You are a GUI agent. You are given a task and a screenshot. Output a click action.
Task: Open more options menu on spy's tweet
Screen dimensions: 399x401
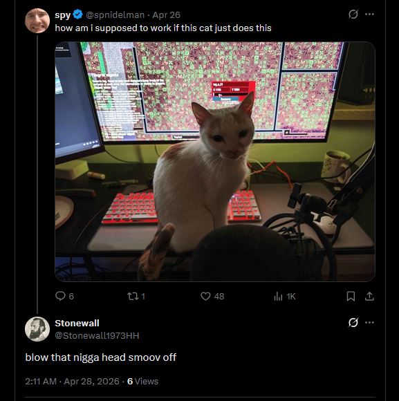tap(369, 14)
